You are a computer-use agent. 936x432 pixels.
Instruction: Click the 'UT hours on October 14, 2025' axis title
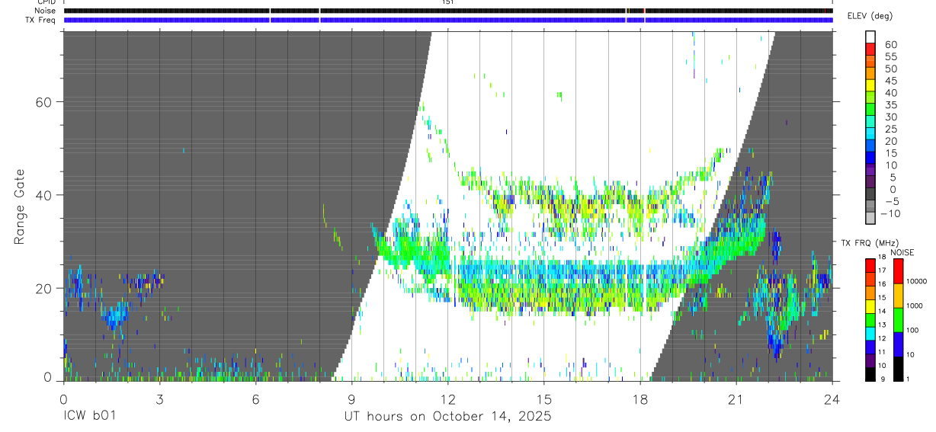click(x=447, y=416)
